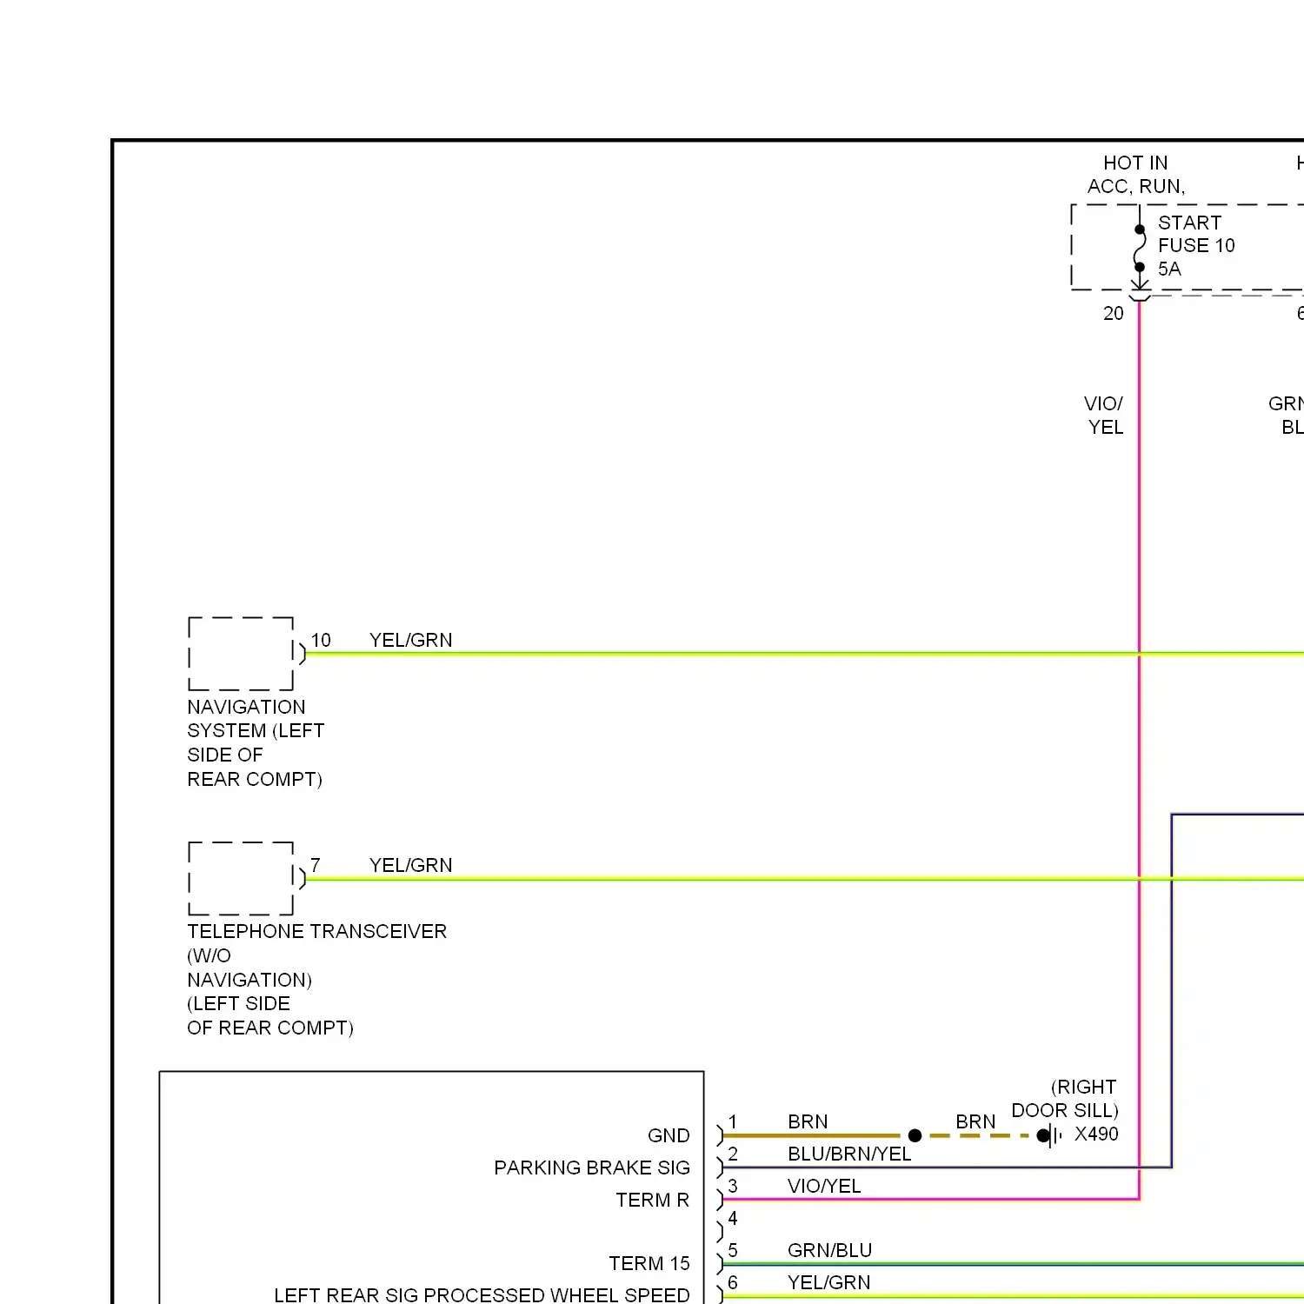
Task: Click the fuse symbol in the dashed box
Action: pyautogui.click(x=1140, y=249)
